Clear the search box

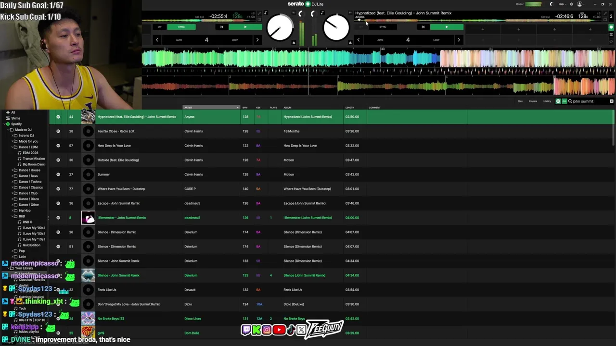pos(612,101)
